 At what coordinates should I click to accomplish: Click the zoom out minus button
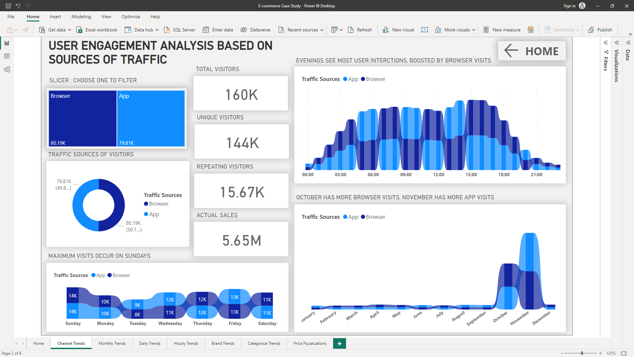click(x=562, y=353)
